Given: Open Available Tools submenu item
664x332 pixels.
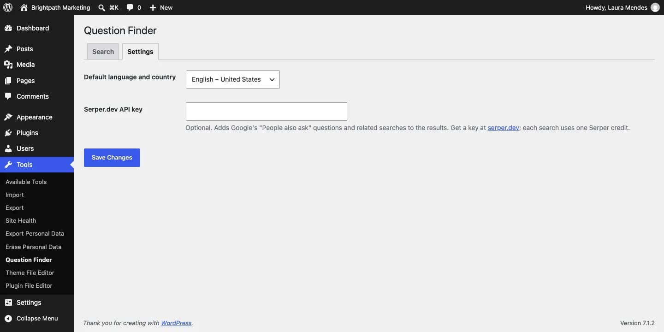Looking at the screenshot, I should (26, 182).
